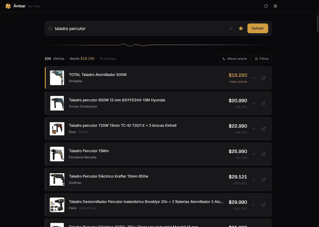Click the refresh icon in header
319x227 pixels.
(266, 6)
